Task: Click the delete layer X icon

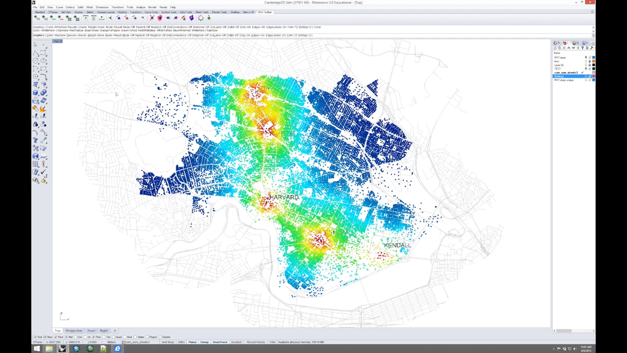Action: 564,48
